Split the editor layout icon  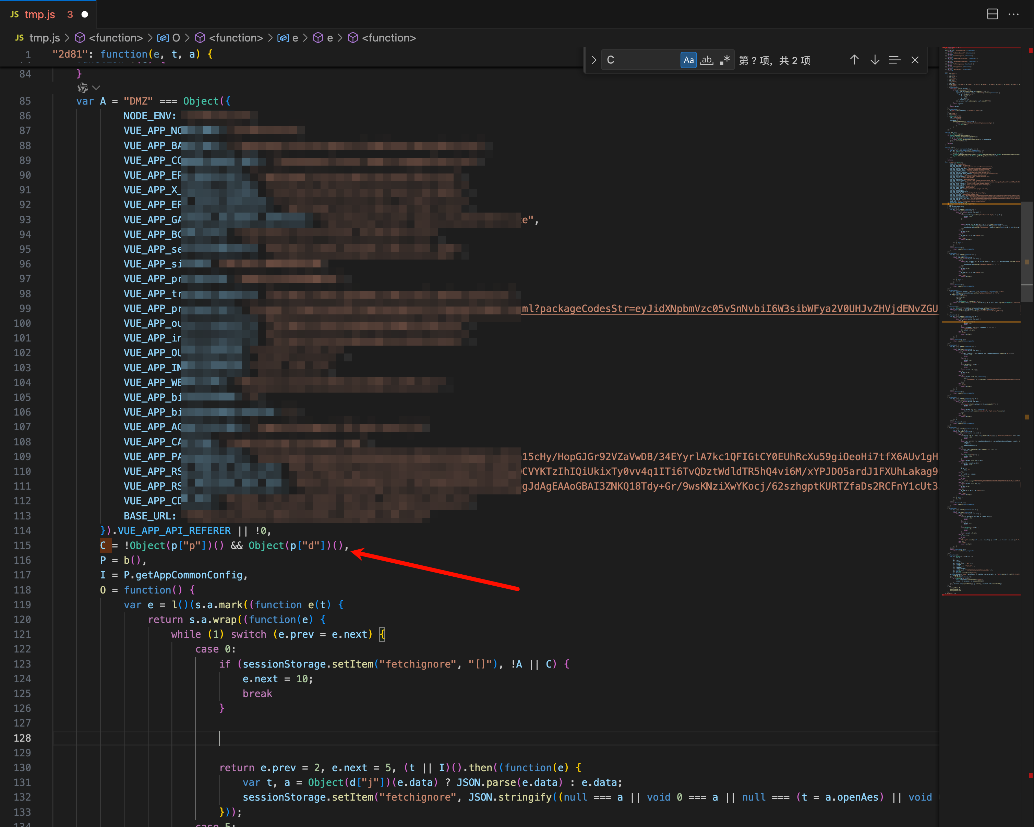[992, 14]
